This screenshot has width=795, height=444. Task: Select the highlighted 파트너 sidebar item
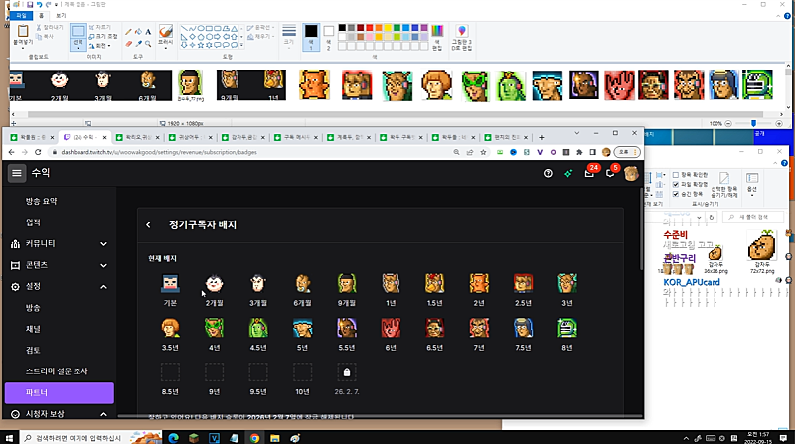60,393
